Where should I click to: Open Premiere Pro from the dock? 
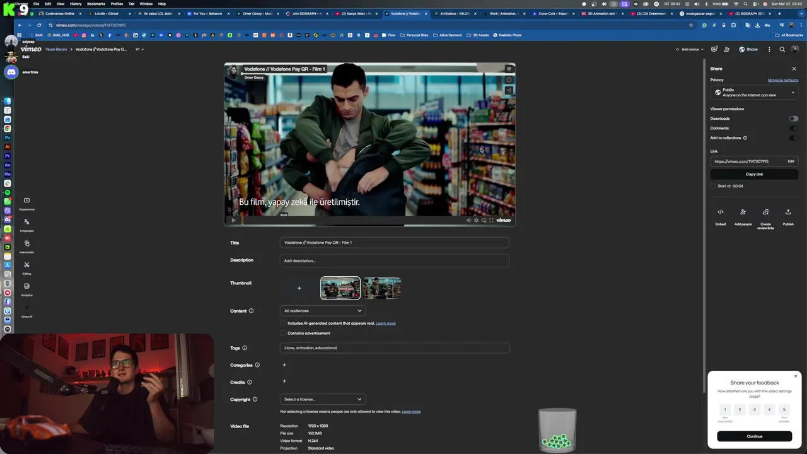[8, 155]
